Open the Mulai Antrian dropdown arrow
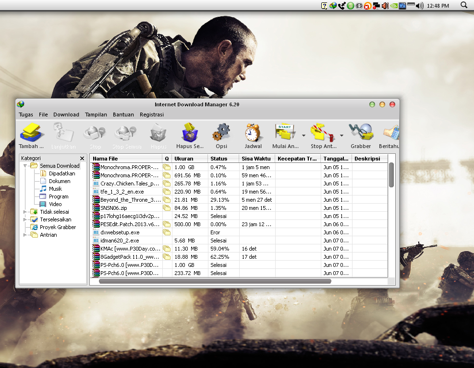 [x=304, y=136]
